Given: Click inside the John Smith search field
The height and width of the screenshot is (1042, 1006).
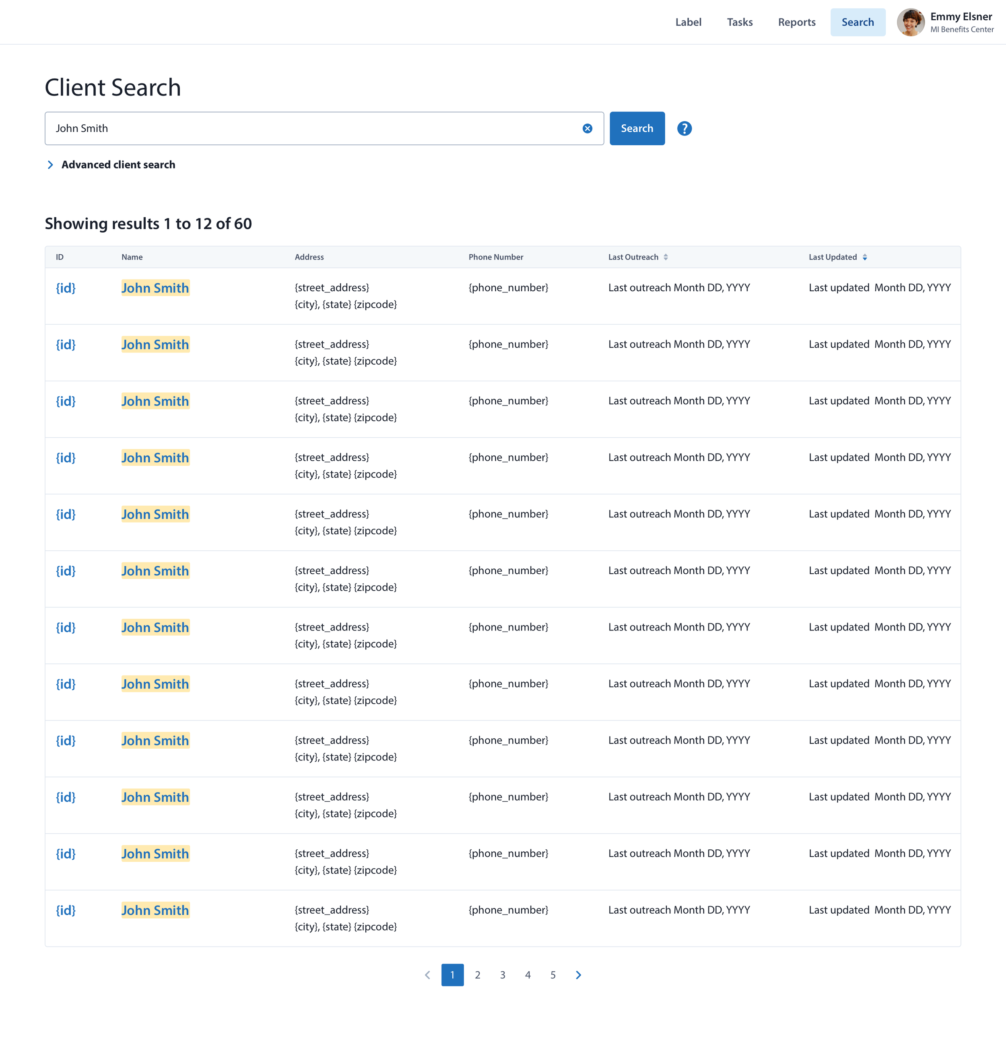Looking at the screenshot, I should pos(314,129).
